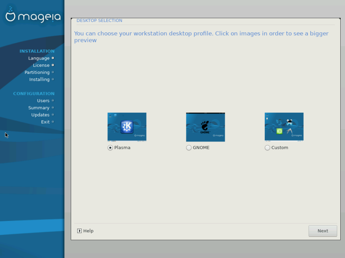Click the Help label text
Viewport: 345px width, 258px height.
coord(88,231)
